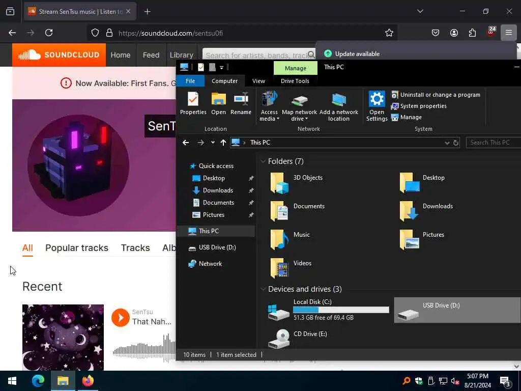Select the Downloads folder in main pane
This screenshot has width=521, height=391.
426,211
